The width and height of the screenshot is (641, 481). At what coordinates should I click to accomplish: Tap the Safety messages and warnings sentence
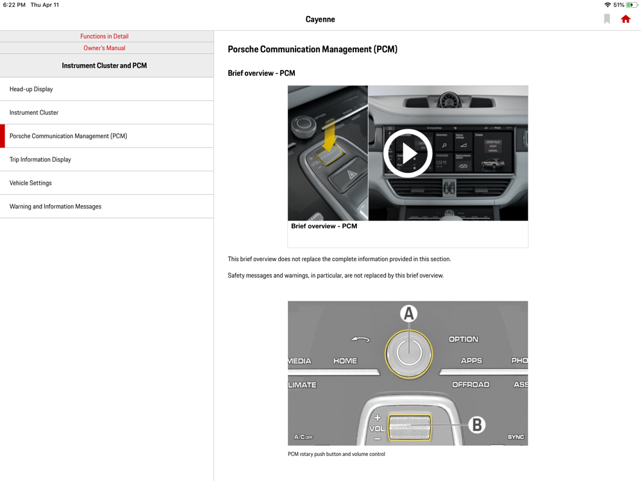(336, 276)
